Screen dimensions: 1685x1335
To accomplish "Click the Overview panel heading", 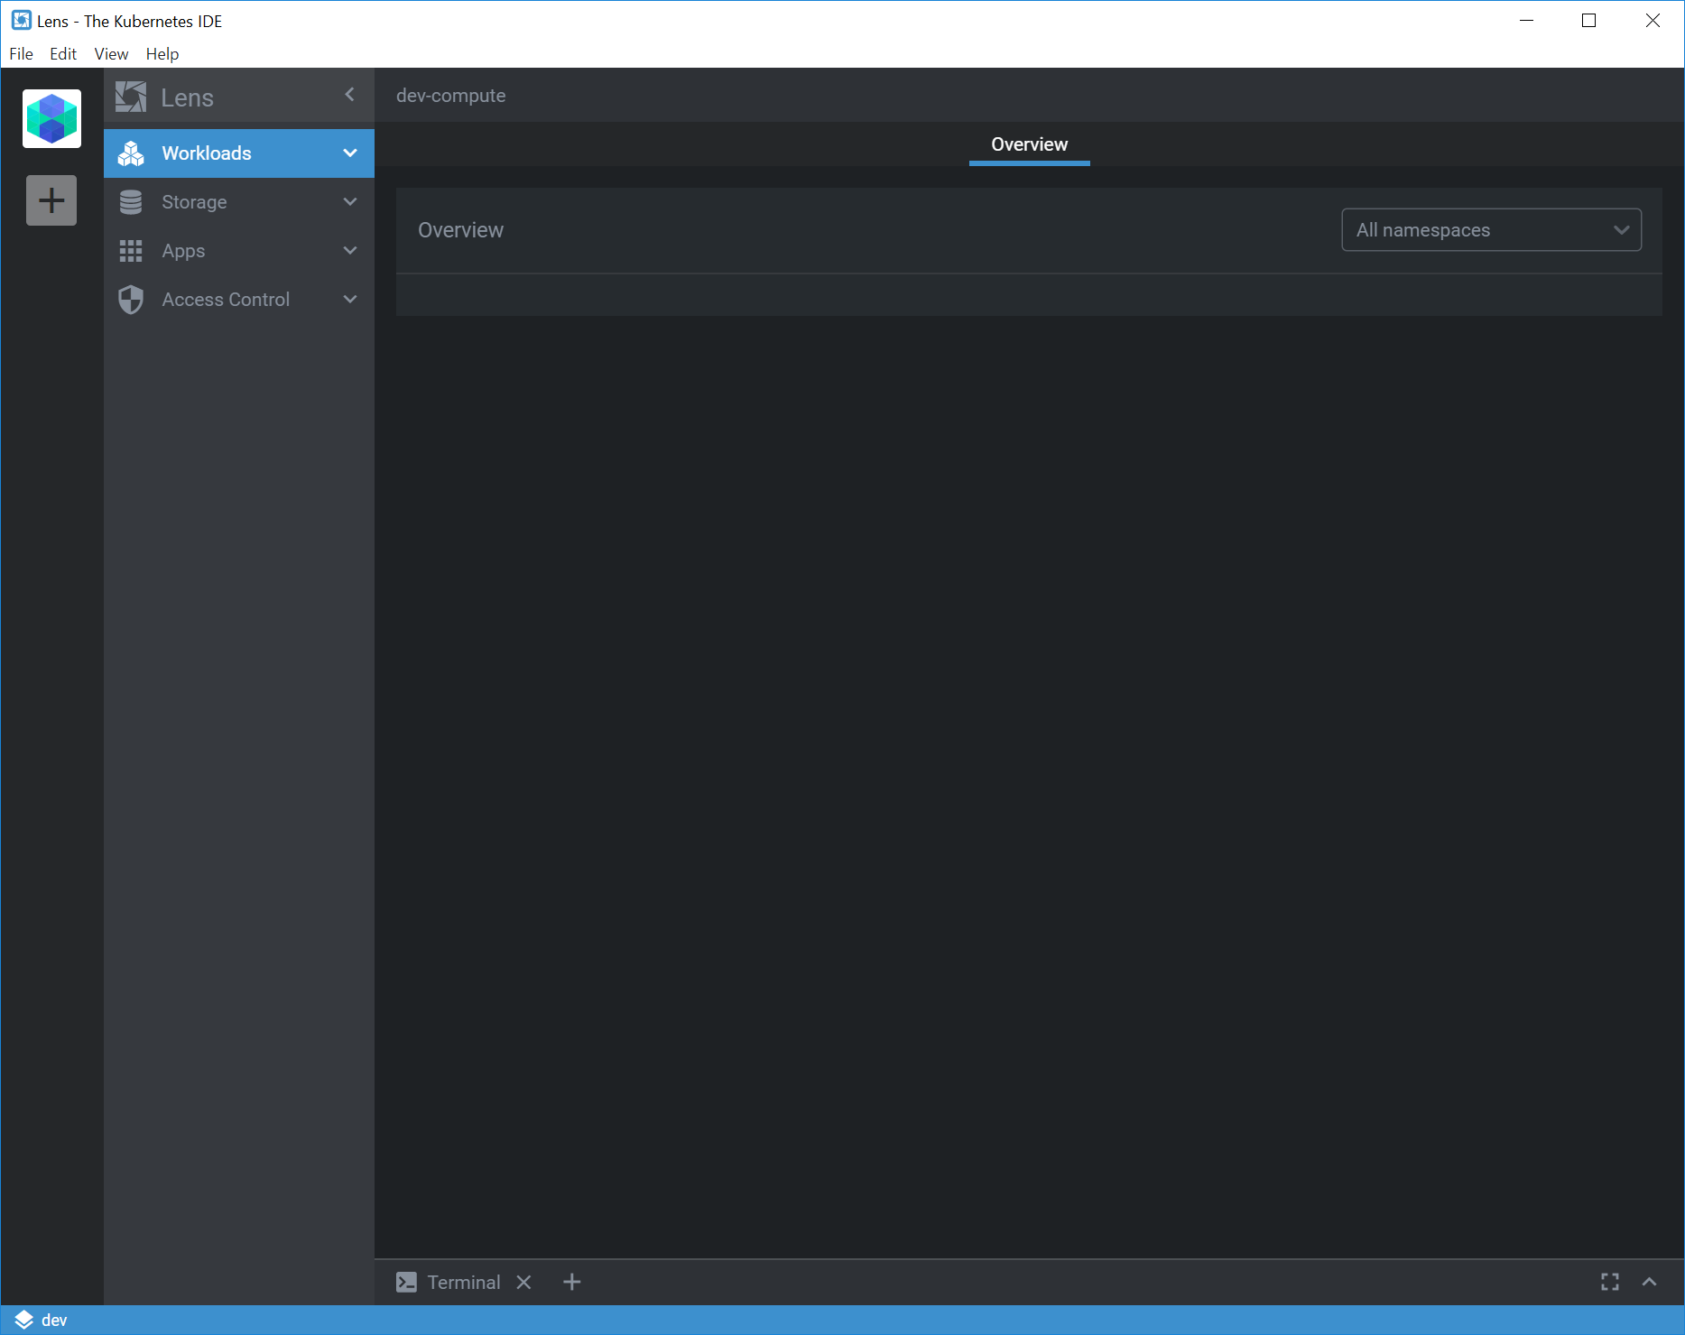I will point(460,230).
